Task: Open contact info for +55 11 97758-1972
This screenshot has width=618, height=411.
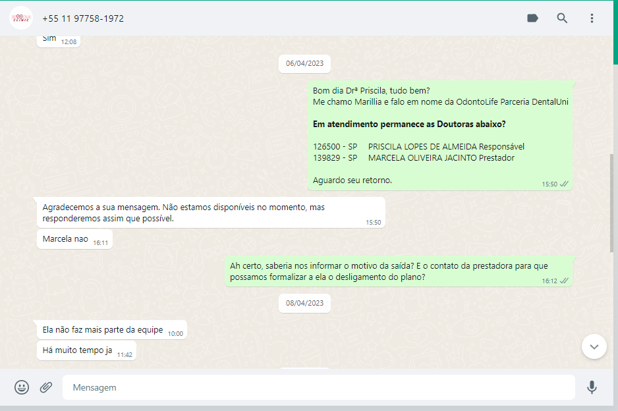Action: pyautogui.click(x=83, y=18)
